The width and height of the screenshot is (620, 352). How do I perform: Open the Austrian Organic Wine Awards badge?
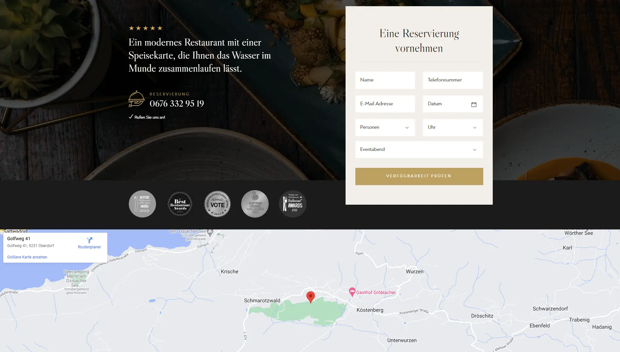[255, 204]
